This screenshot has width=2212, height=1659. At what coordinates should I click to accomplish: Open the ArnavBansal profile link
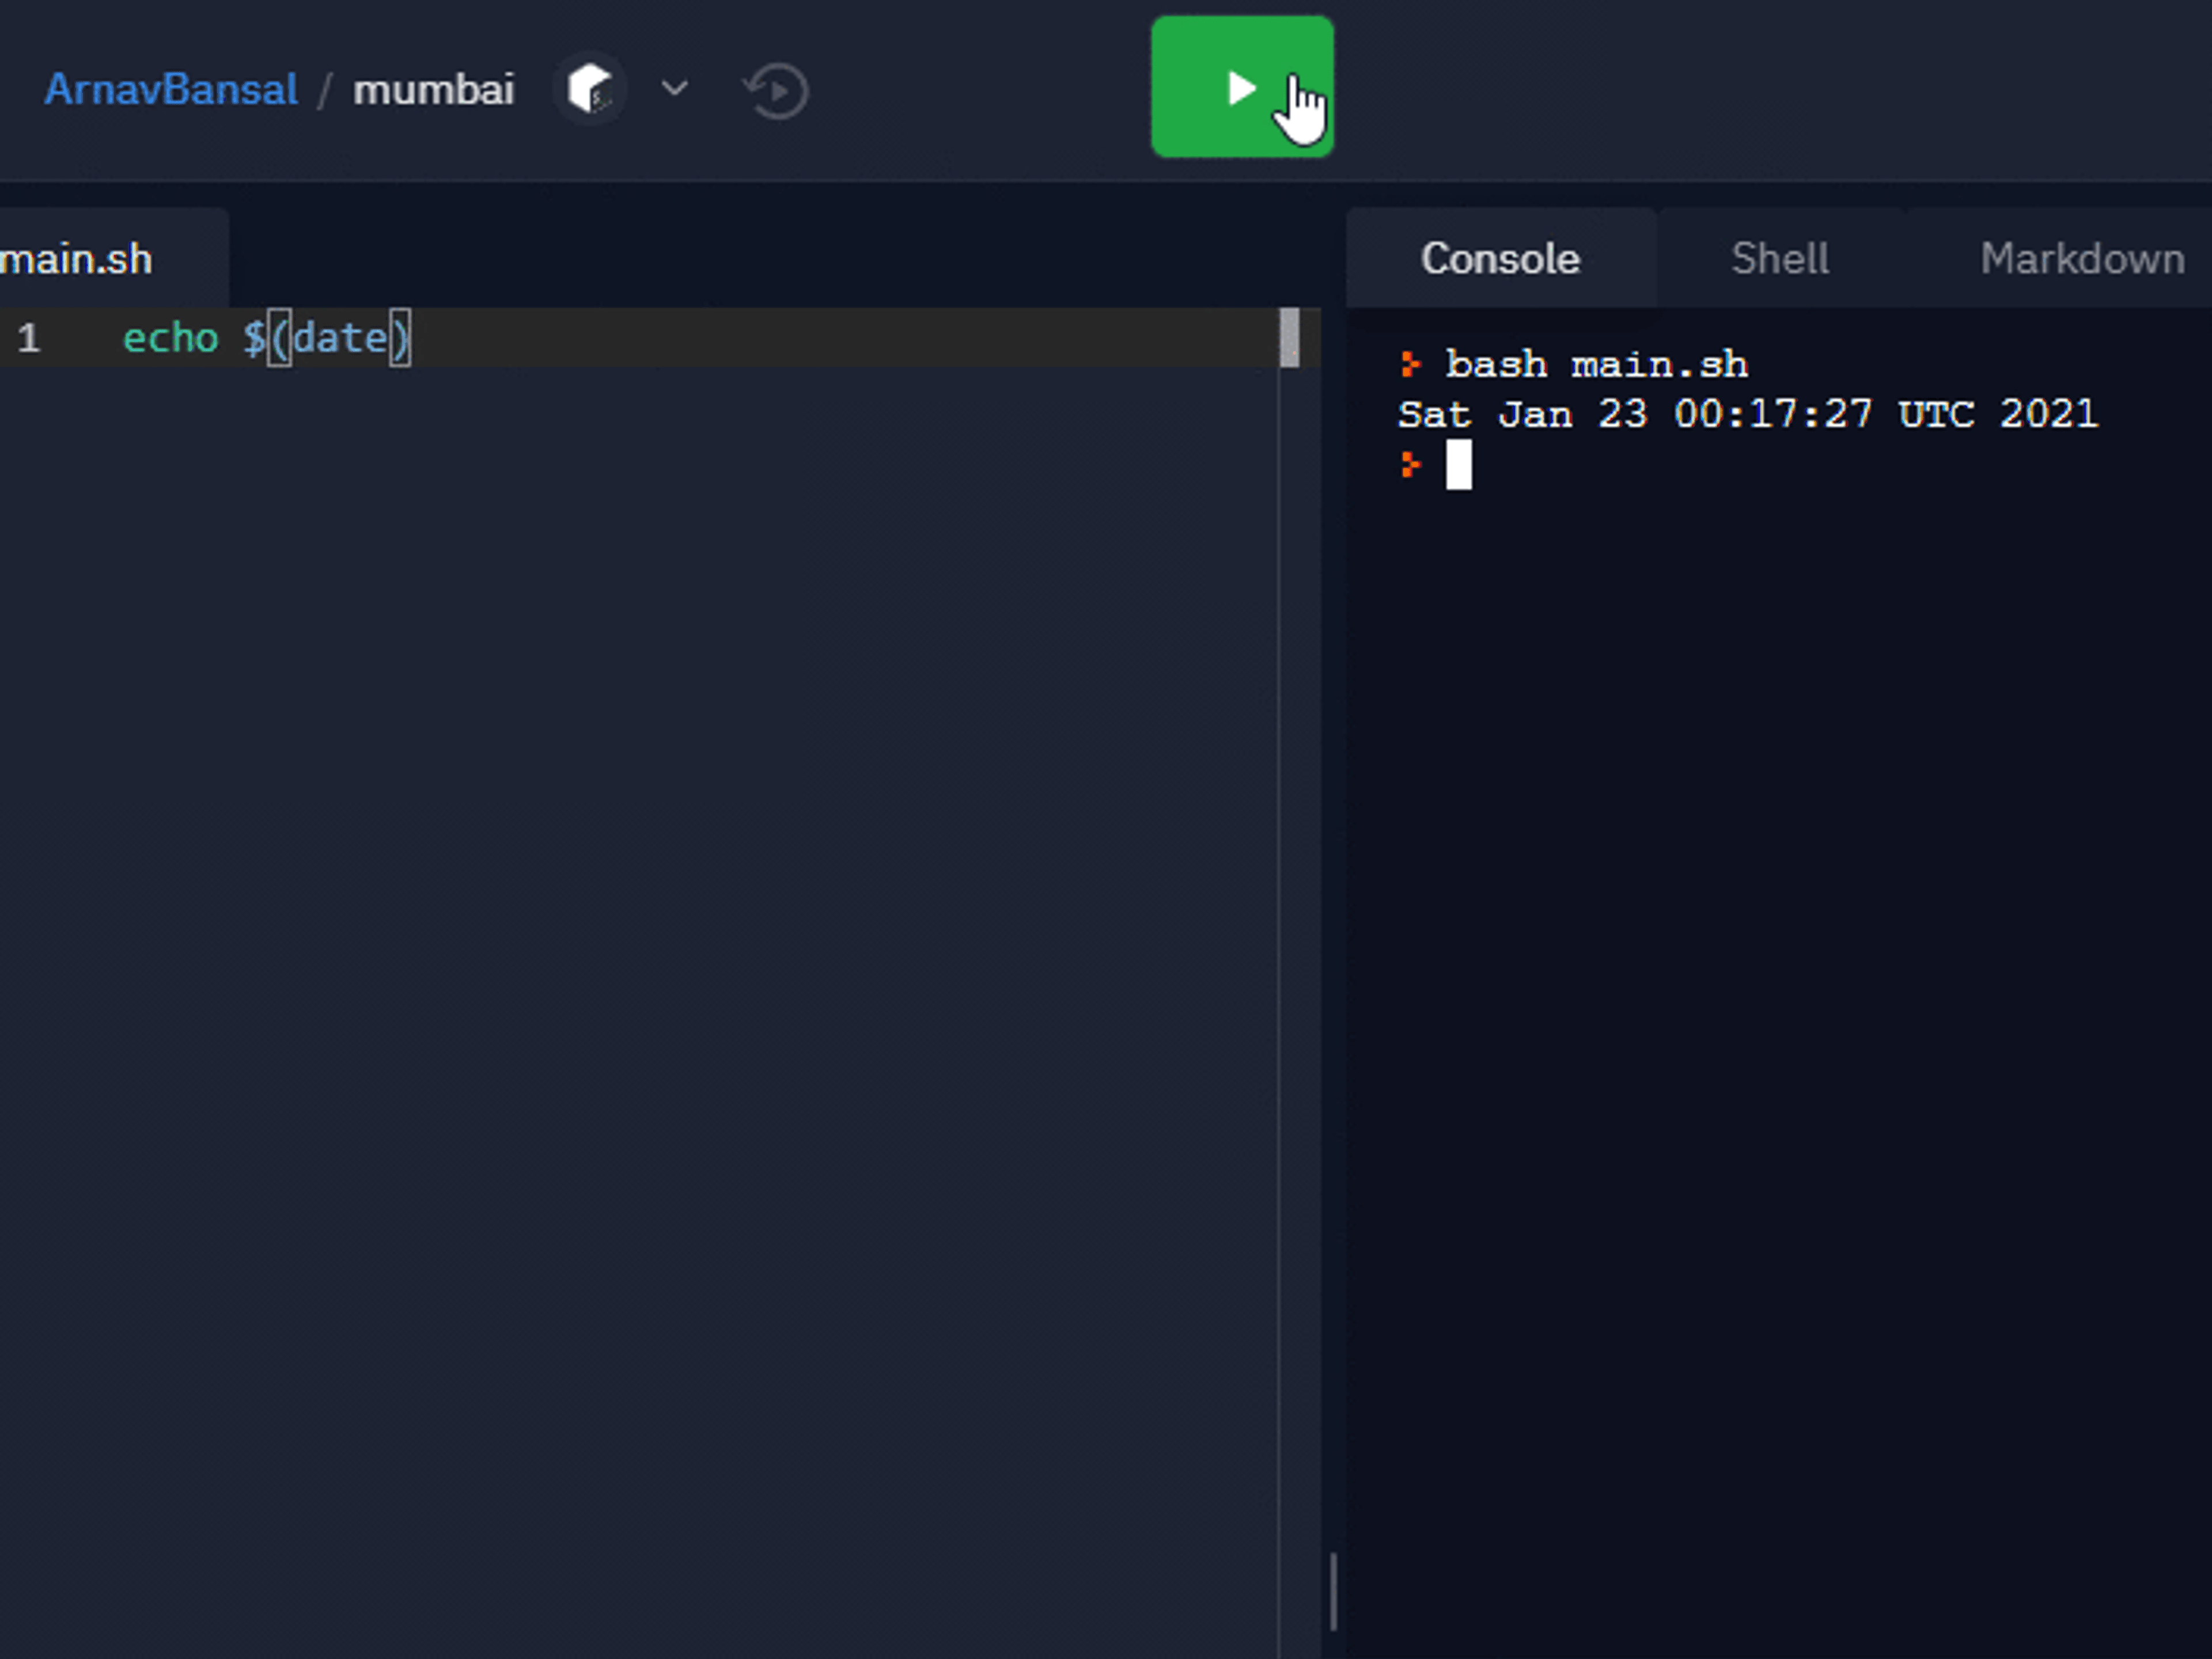[171, 90]
